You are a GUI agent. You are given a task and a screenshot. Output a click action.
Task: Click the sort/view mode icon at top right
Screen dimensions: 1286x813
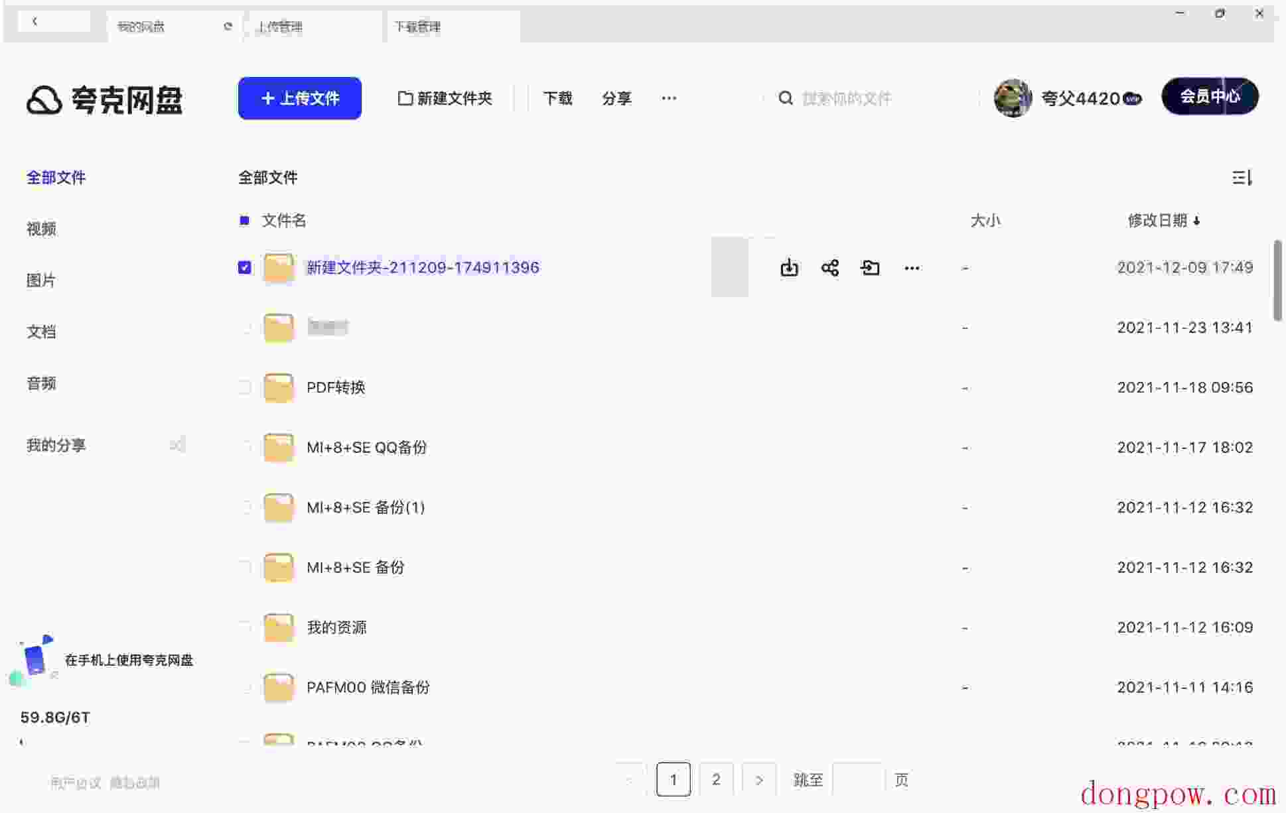[1242, 178]
